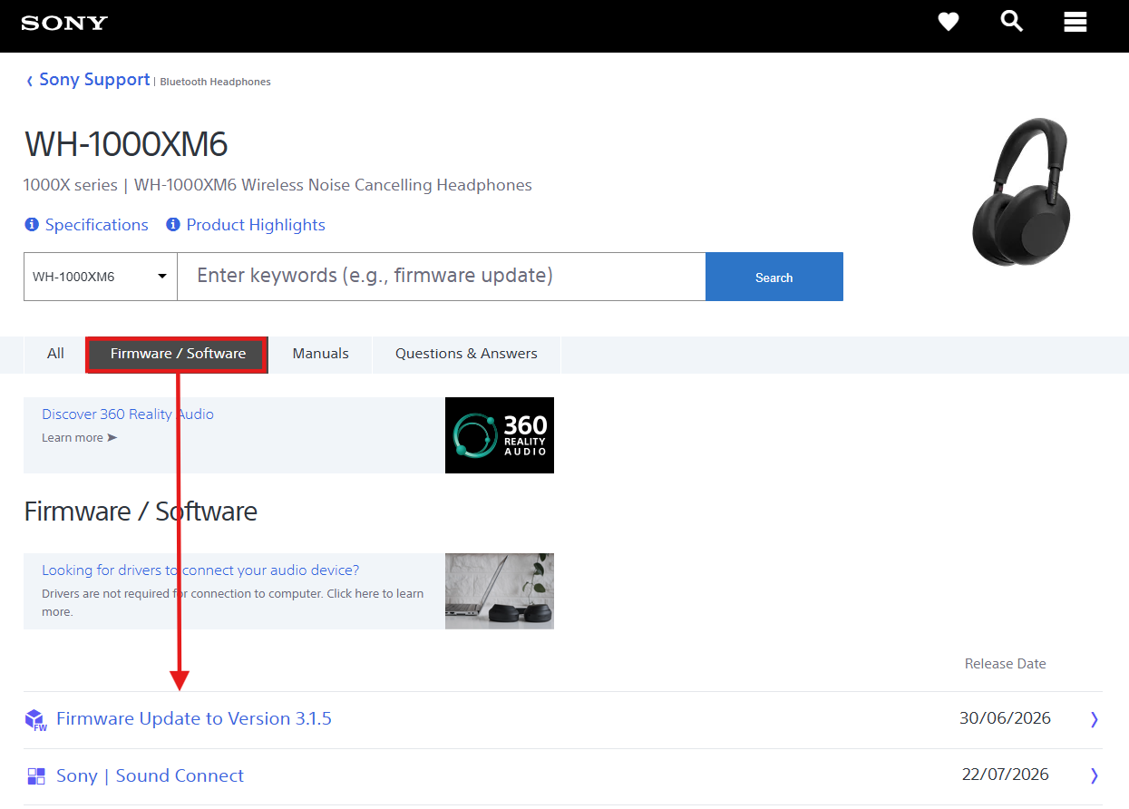The image size is (1129, 809).
Task: Click release date 22/07/2026
Action: [x=1005, y=775]
